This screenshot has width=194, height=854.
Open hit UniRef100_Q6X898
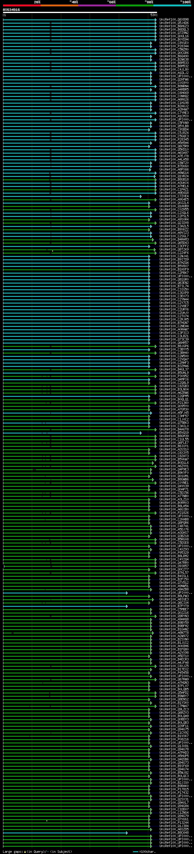tap(174, 20)
